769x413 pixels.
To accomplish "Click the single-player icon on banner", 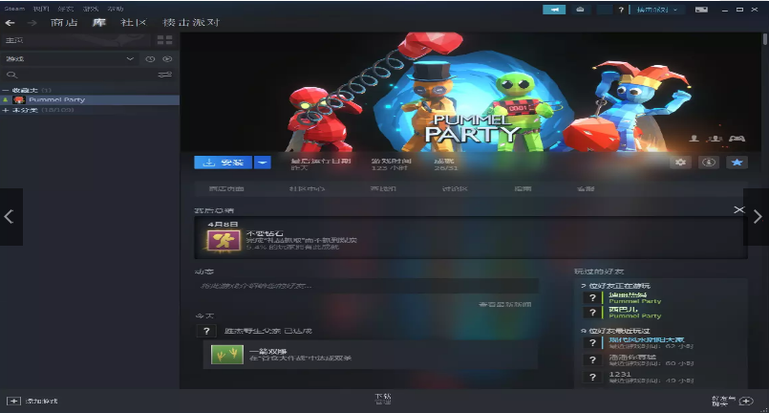I will pos(694,139).
